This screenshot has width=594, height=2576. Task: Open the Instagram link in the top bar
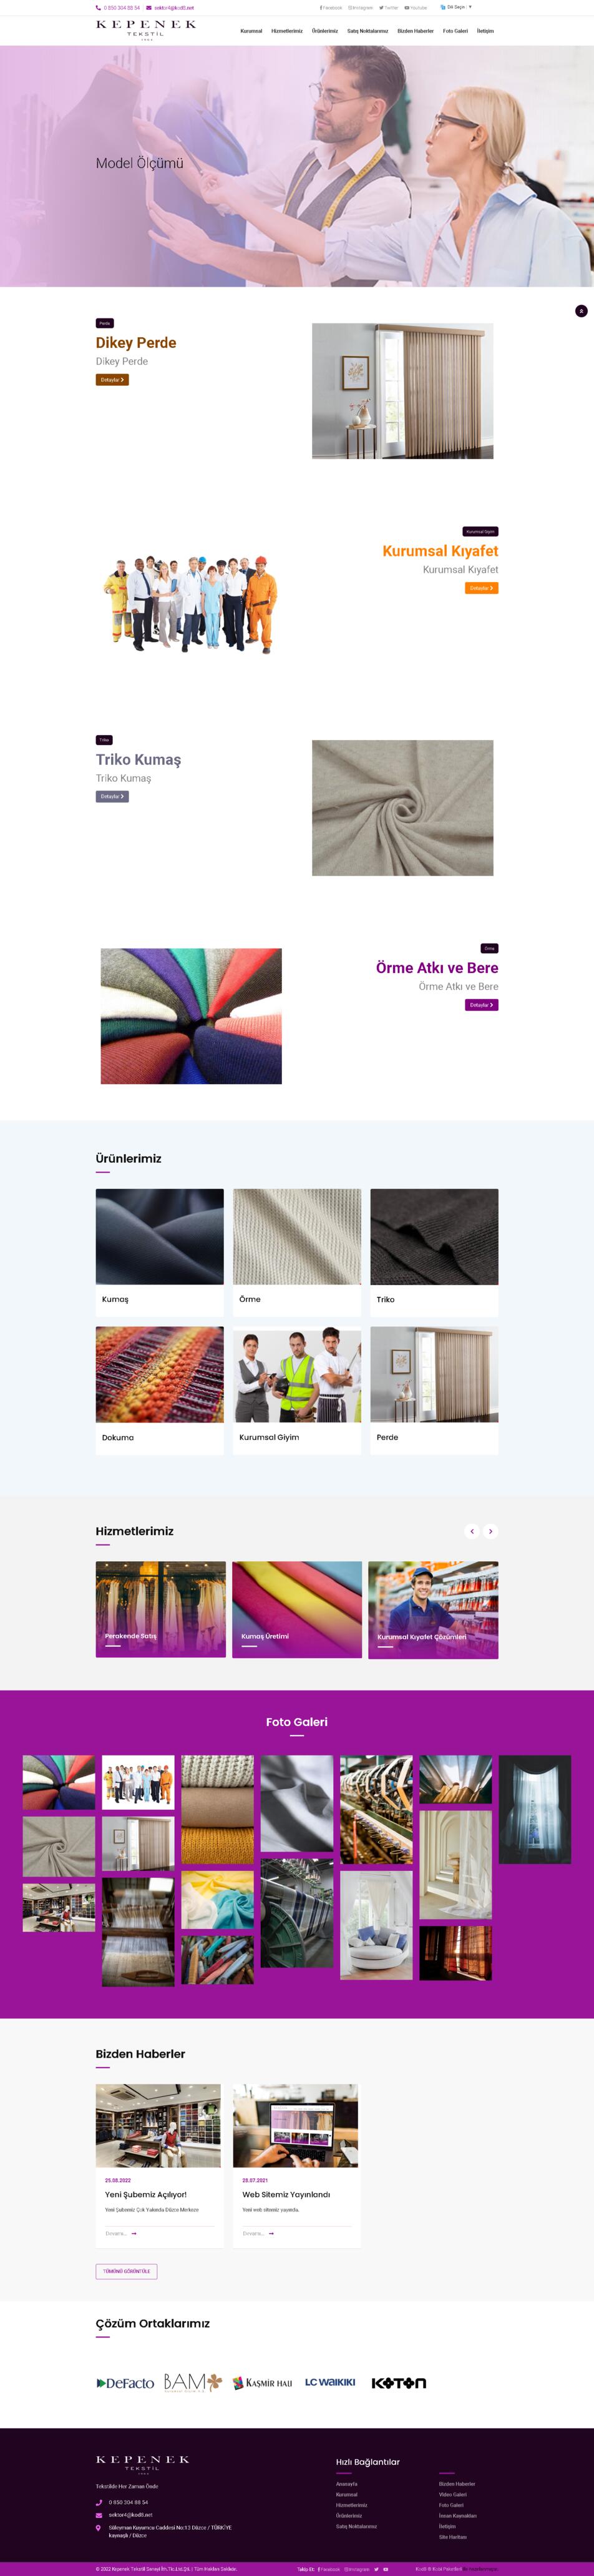361,7
